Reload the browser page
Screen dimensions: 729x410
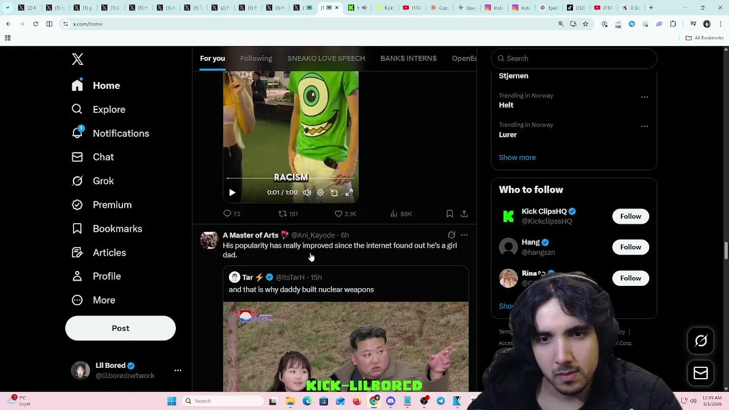tap(35, 24)
